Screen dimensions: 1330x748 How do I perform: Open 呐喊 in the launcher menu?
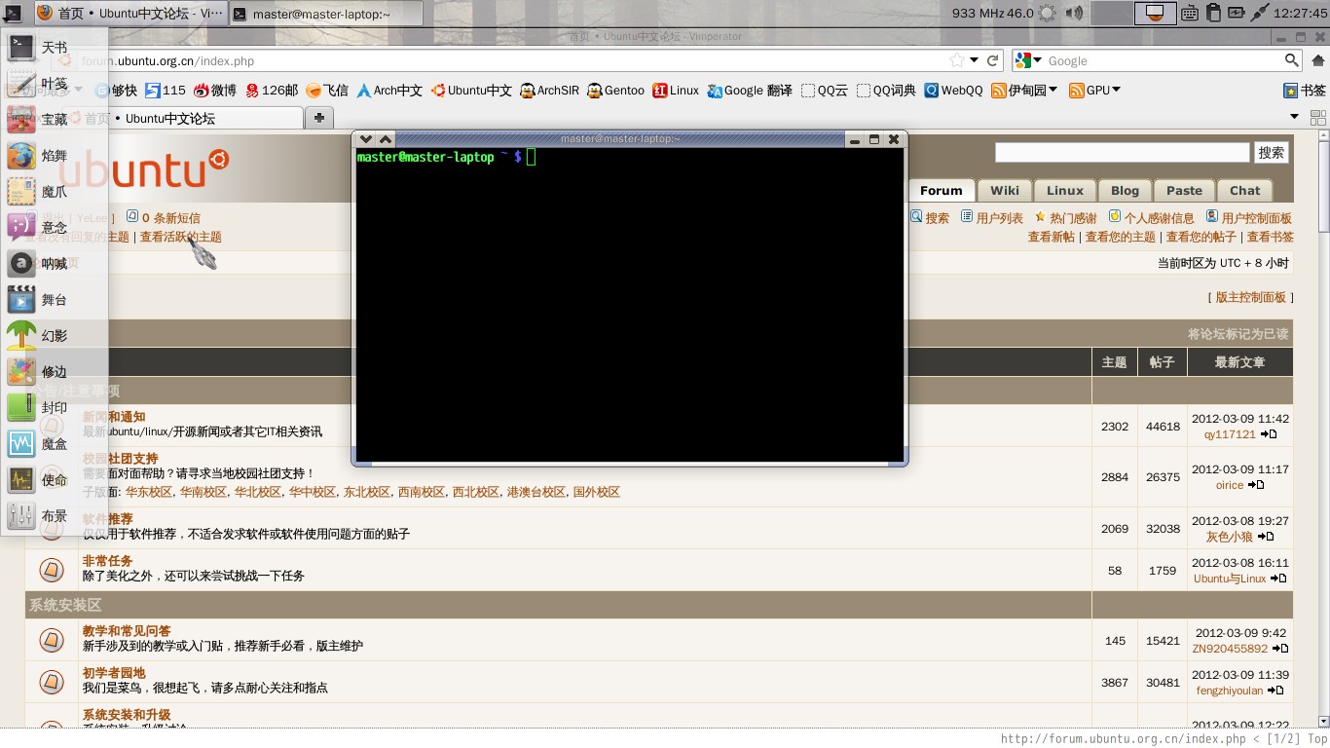pyautogui.click(x=54, y=263)
